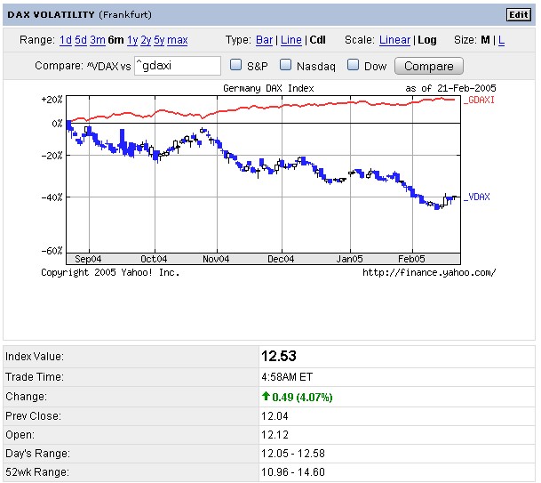541x483 pixels.
Task: Click the Day's Range value 12.05 - 12.58
Action: (x=293, y=454)
